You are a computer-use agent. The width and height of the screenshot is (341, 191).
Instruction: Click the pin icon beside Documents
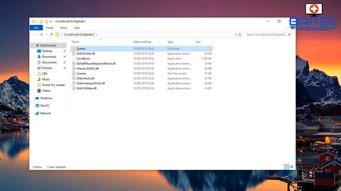[64, 63]
